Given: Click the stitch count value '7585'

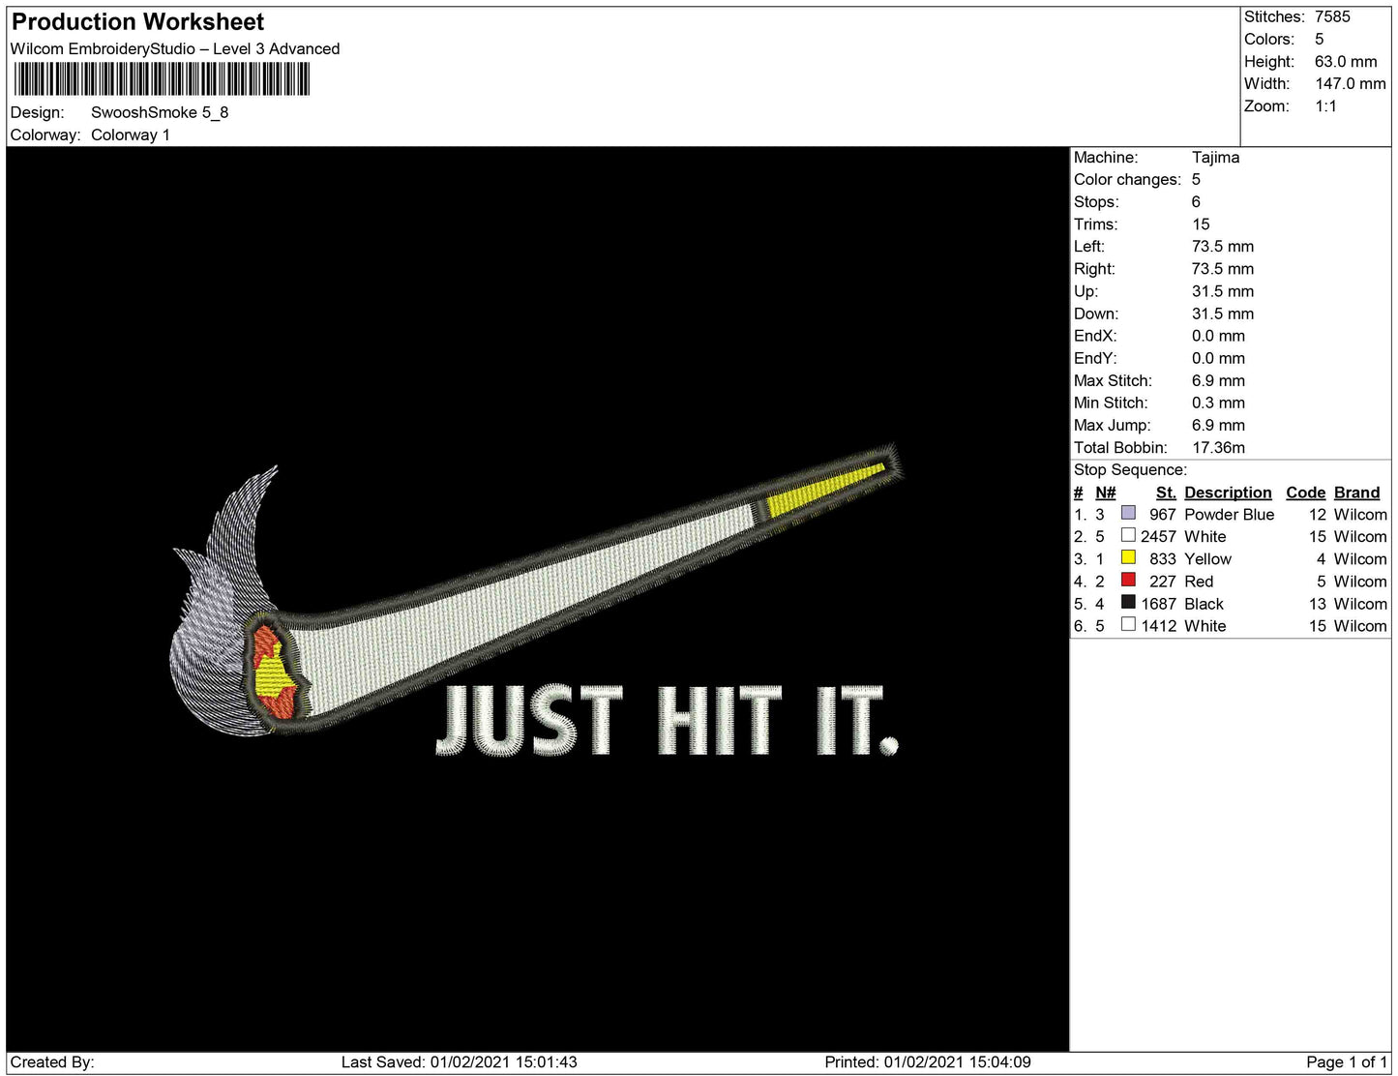Looking at the screenshot, I should click(1332, 16).
